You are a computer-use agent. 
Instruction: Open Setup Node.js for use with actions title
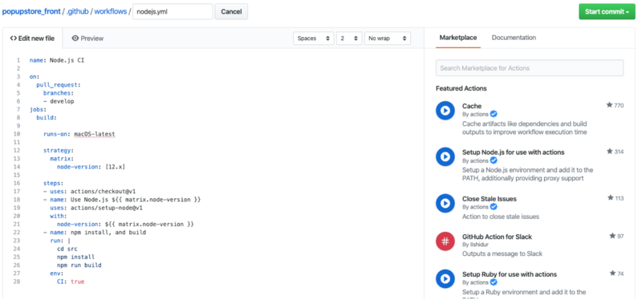[x=513, y=152]
